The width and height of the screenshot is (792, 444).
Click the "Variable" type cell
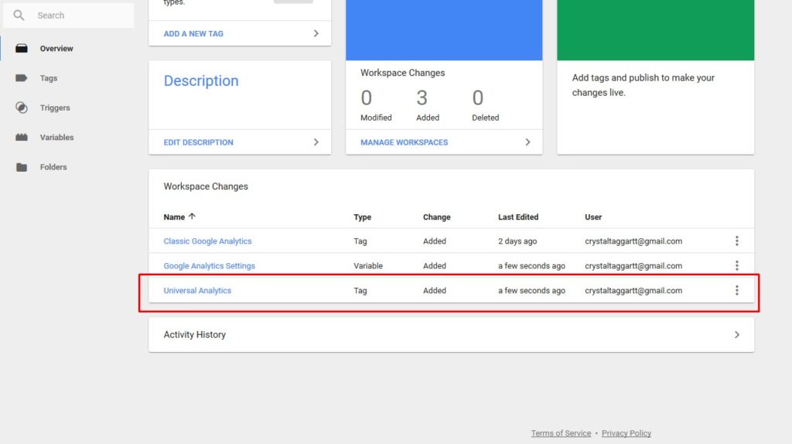click(x=368, y=266)
